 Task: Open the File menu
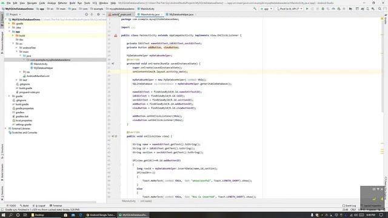[x=8, y=3]
